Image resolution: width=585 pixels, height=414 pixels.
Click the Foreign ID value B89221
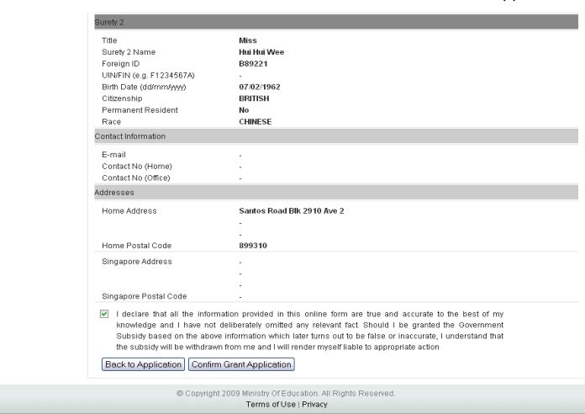click(256, 64)
